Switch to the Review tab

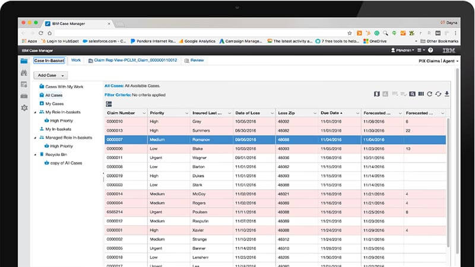(x=194, y=61)
